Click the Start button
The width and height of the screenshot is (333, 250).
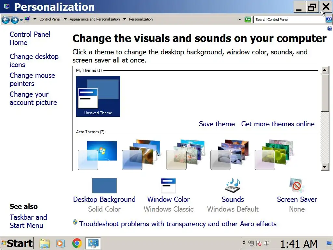(17, 243)
